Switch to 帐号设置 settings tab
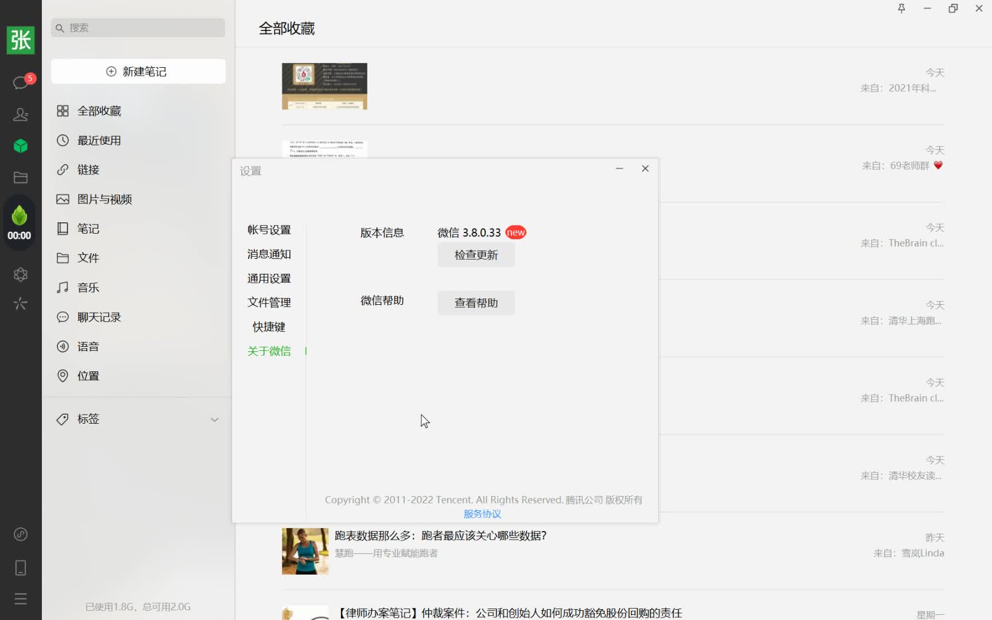This screenshot has width=992, height=620. click(269, 230)
